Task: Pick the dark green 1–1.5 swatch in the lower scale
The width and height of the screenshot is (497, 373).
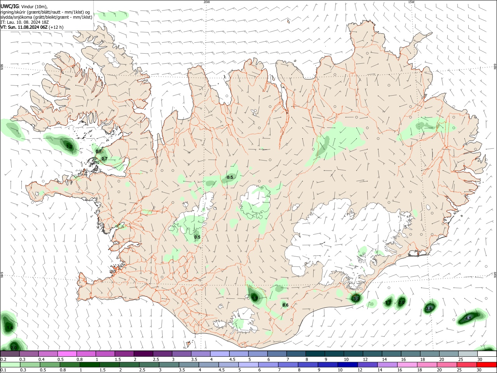Action: coord(89,364)
